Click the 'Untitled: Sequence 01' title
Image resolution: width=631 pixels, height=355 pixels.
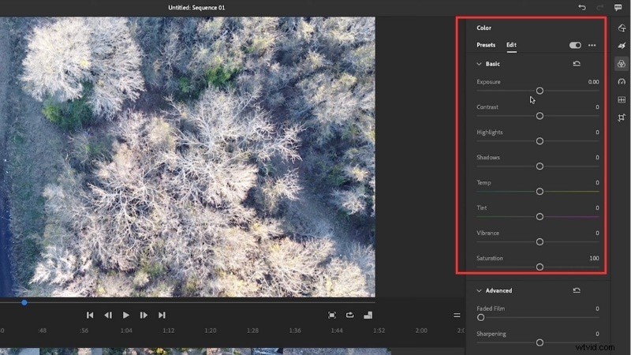(x=196, y=7)
